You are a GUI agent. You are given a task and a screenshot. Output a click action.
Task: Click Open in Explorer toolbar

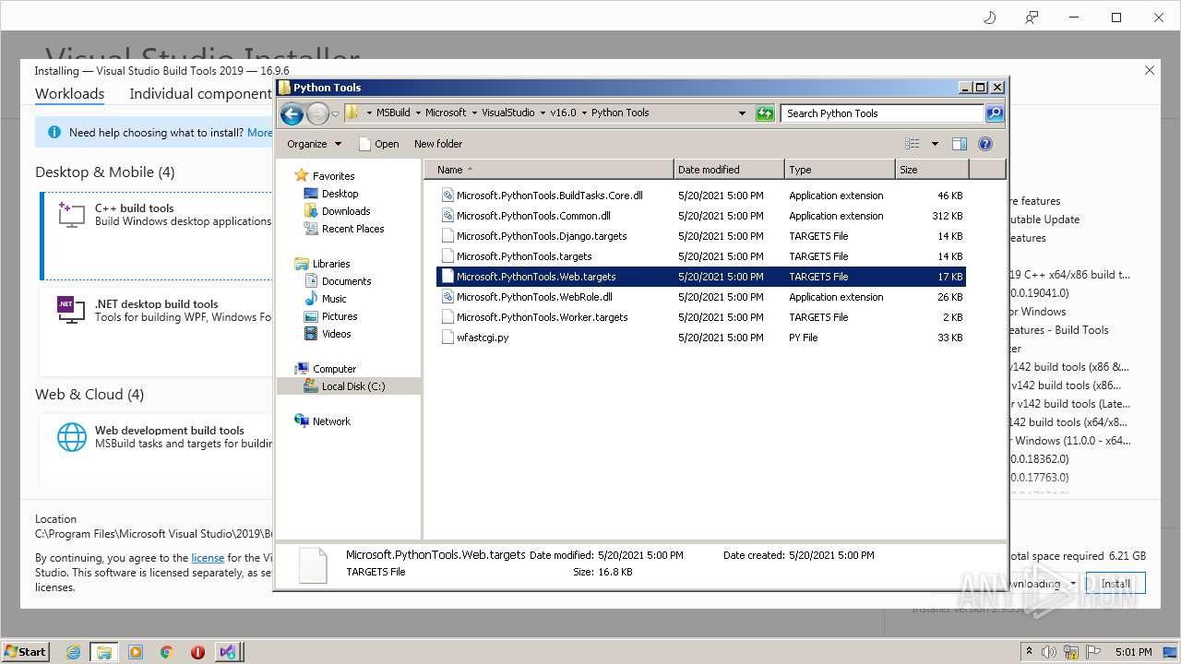pyautogui.click(x=379, y=144)
